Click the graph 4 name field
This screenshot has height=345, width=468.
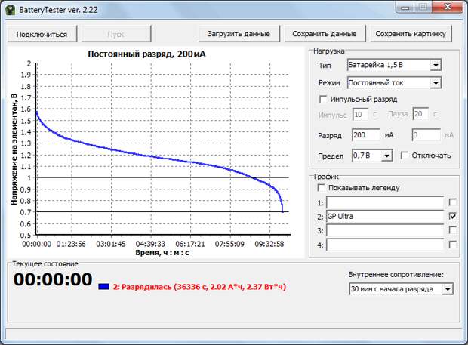coord(385,245)
